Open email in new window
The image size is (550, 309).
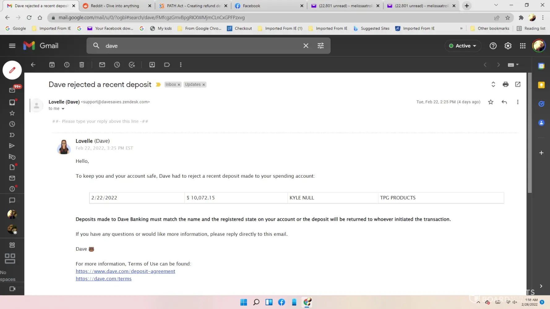point(518,84)
